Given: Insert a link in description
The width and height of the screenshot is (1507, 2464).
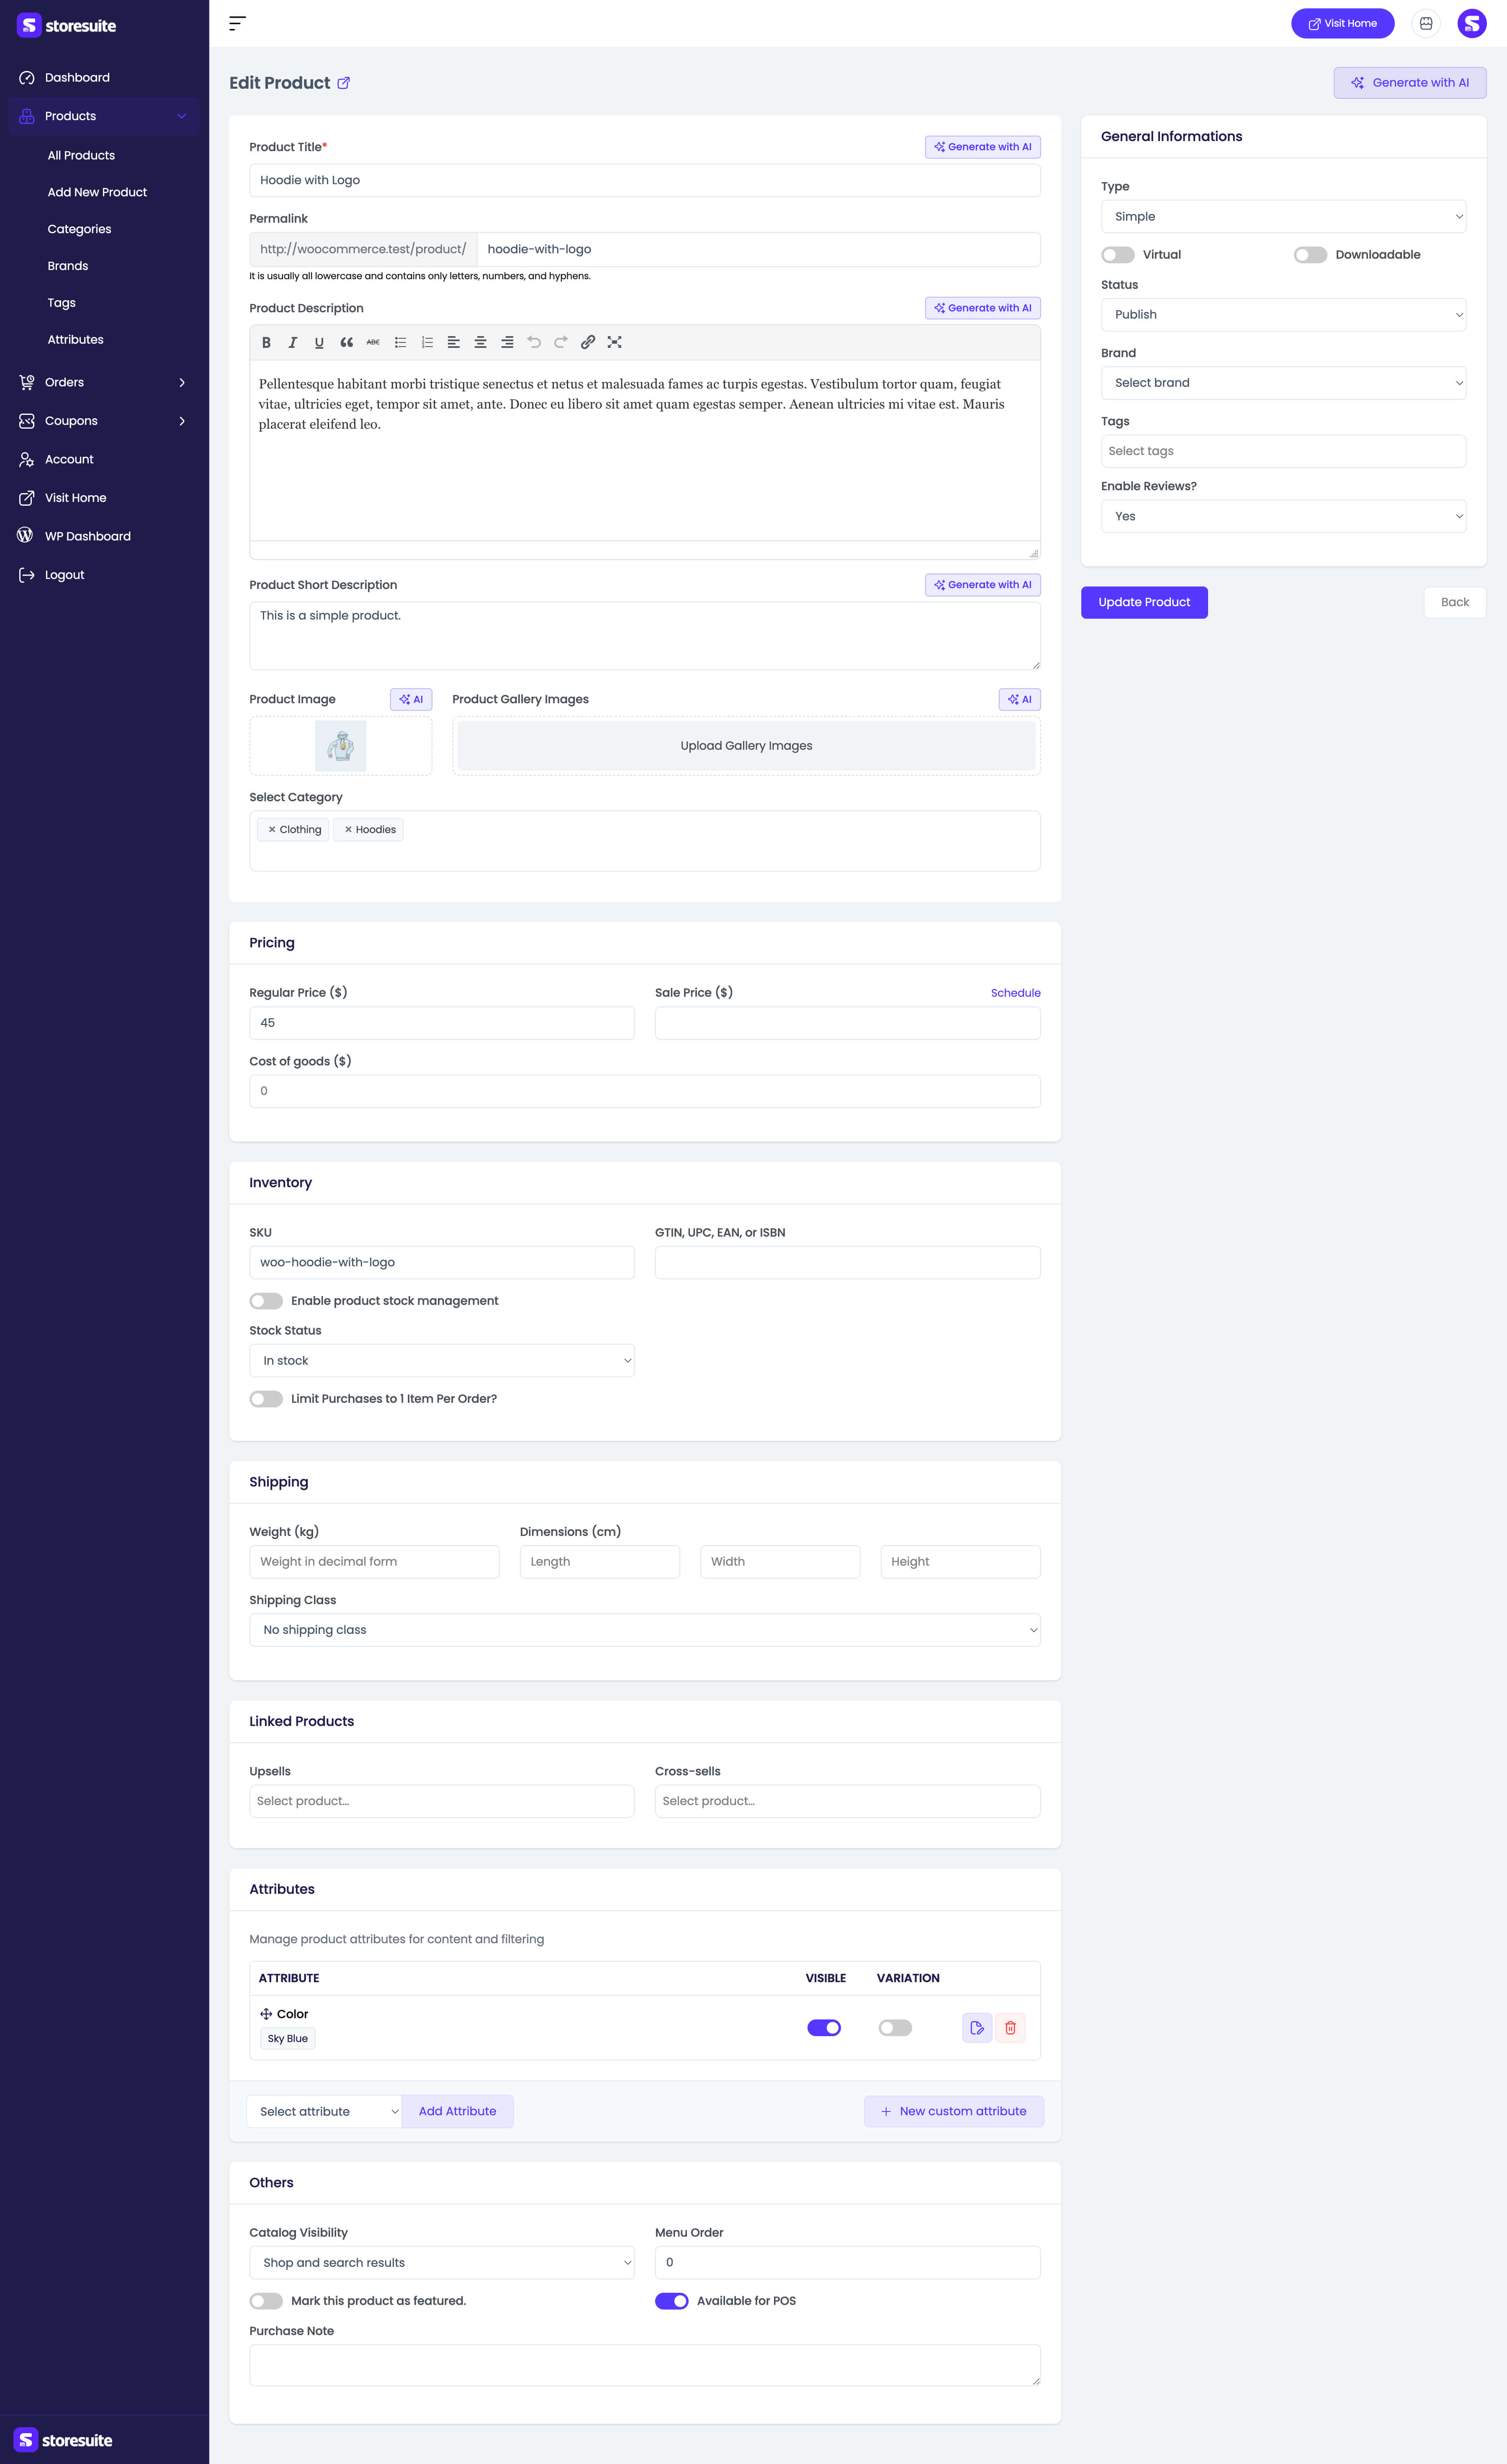Looking at the screenshot, I should click(x=588, y=342).
